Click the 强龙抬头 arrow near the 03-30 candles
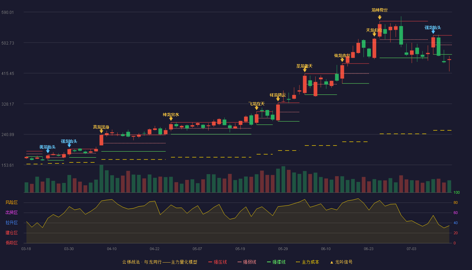The height and width of the screenshot is (270, 472). [x=69, y=145]
